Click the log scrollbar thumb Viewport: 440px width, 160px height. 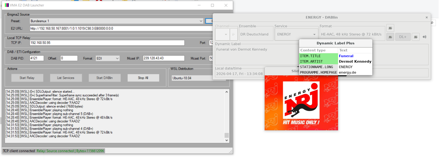(x=226, y=135)
